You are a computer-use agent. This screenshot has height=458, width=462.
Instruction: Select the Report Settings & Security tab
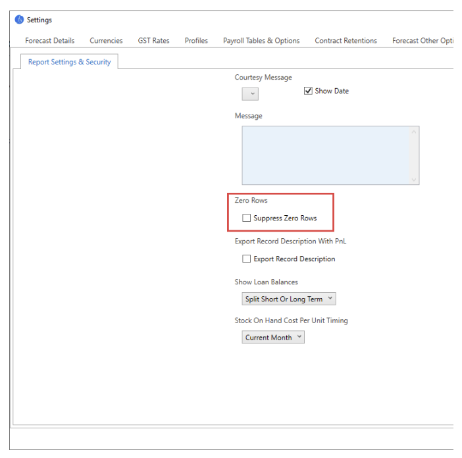tap(69, 63)
